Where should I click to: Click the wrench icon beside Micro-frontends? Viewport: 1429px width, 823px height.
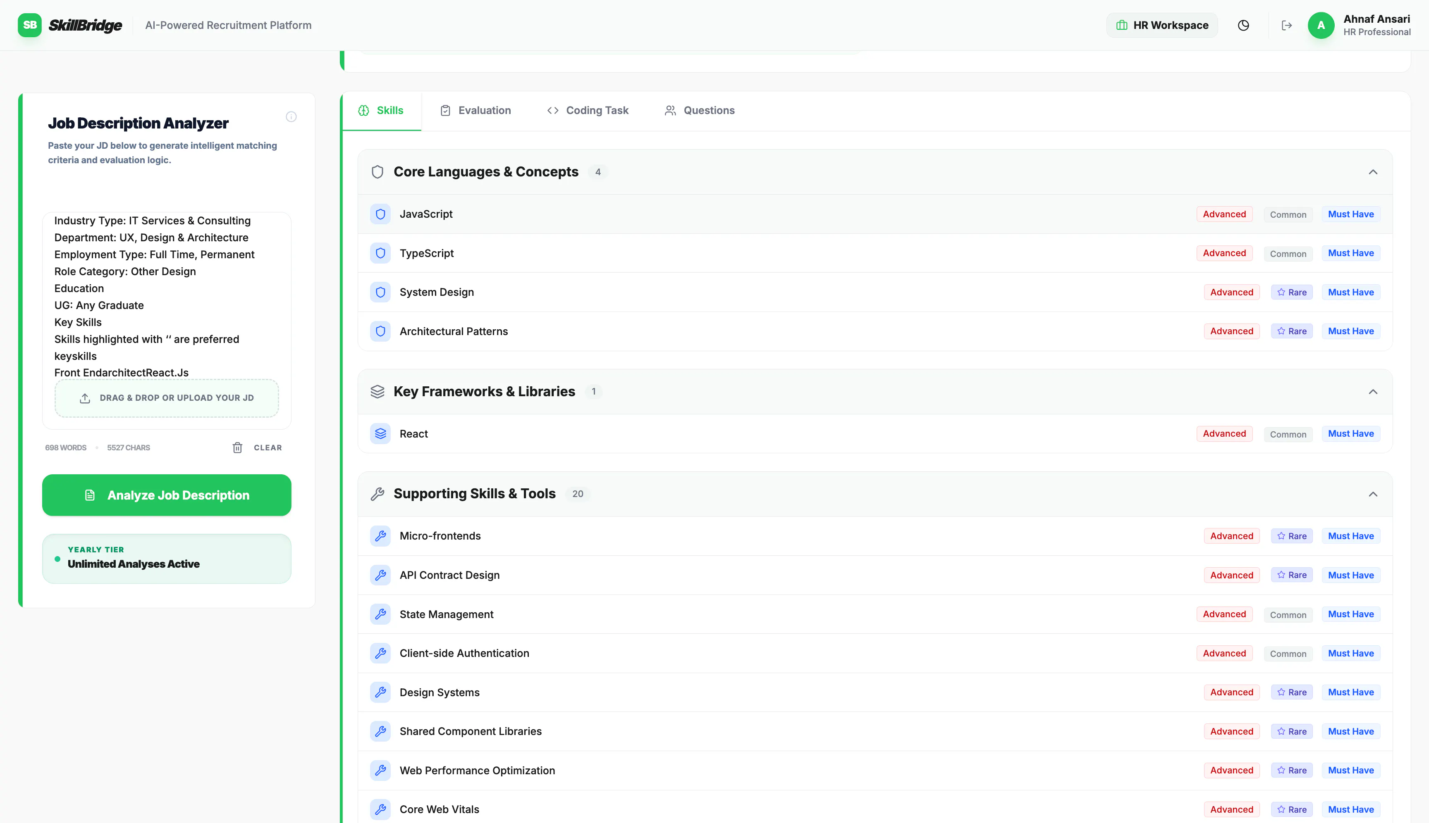click(380, 536)
